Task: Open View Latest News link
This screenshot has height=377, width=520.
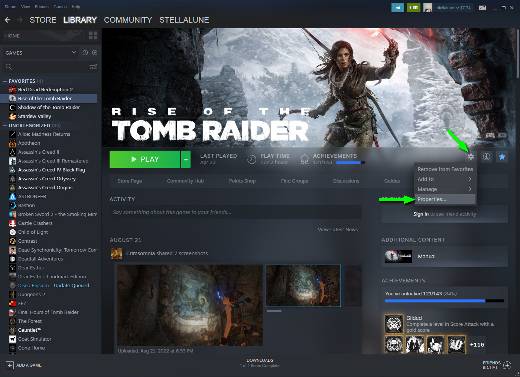Action: click(x=338, y=230)
